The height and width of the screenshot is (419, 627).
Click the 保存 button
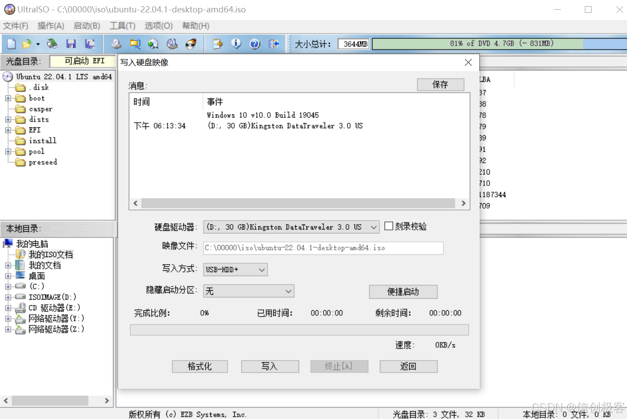441,84
